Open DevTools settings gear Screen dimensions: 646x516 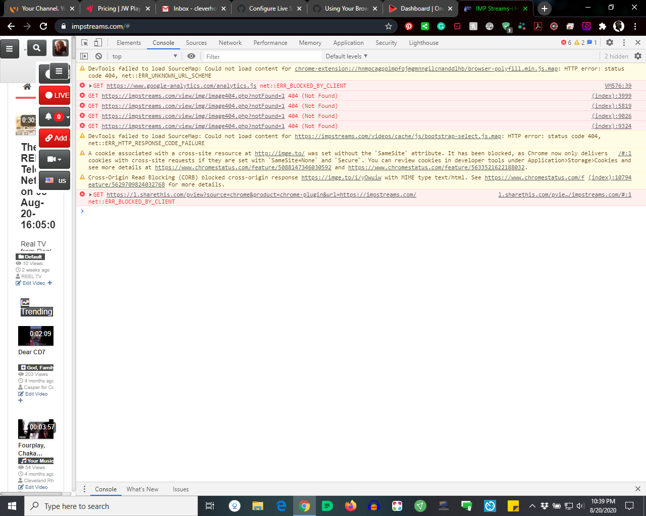coord(610,42)
